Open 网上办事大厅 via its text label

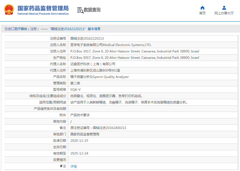click(224, 13)
